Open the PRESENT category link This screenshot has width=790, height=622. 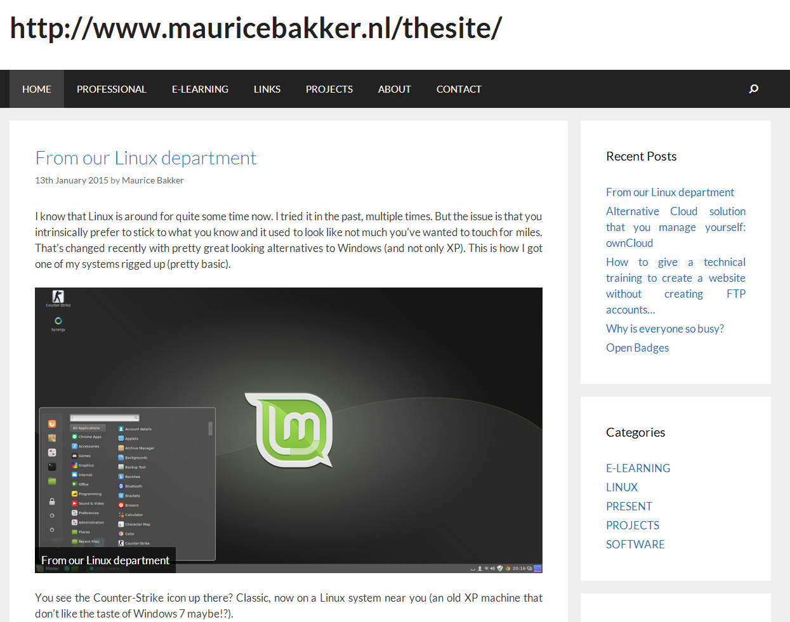coord(629,506)
